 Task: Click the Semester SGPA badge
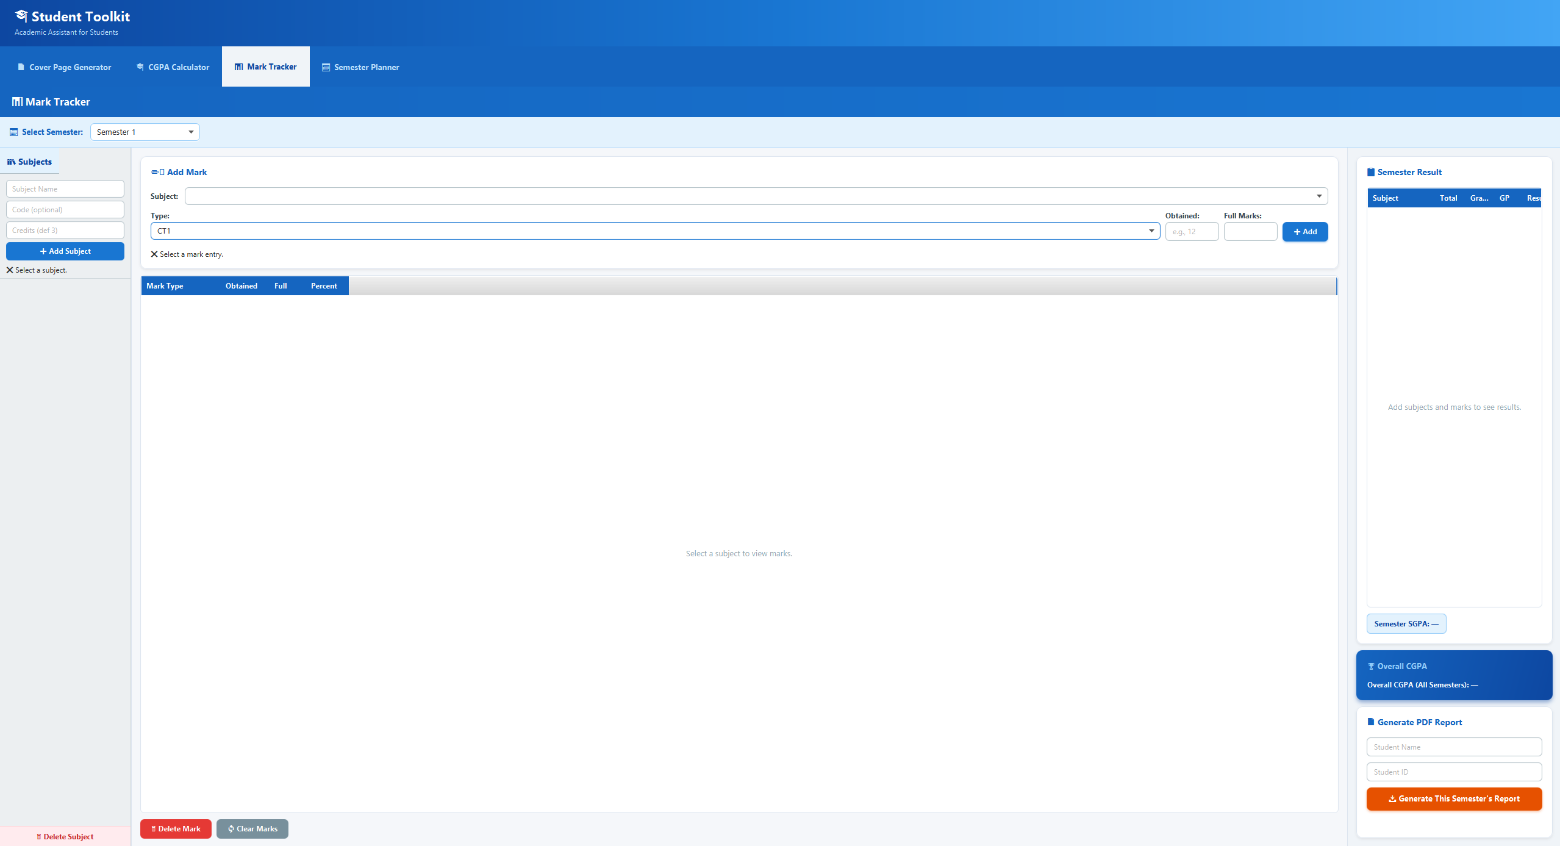click(1406, 623)
